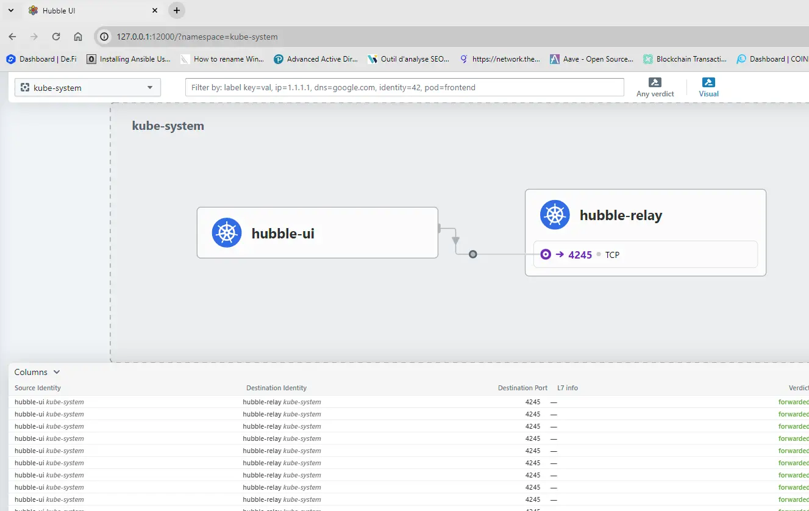Viewport: 809px width, 511px height.
Task: Select the first hubble-ui kube-system flow row
Action: coord(408,402)
